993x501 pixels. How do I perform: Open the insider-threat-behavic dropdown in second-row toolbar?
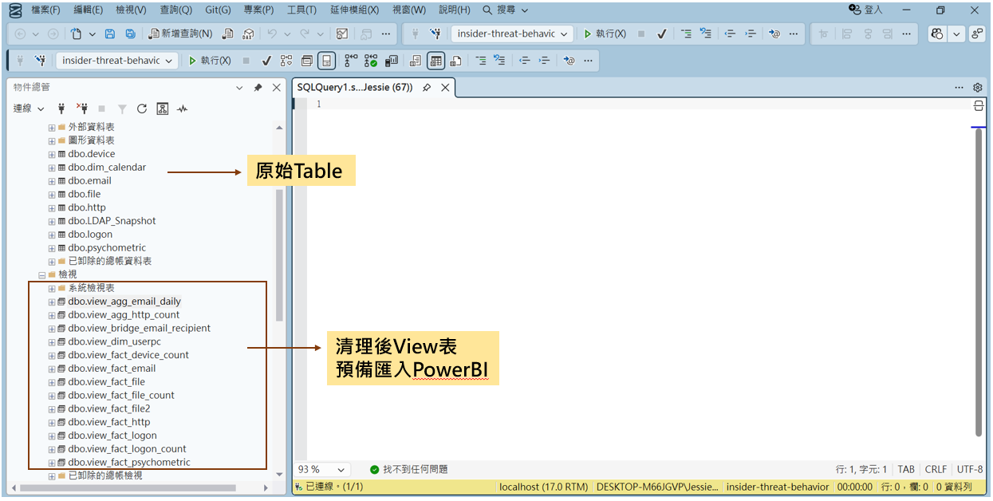coord(117,61)
